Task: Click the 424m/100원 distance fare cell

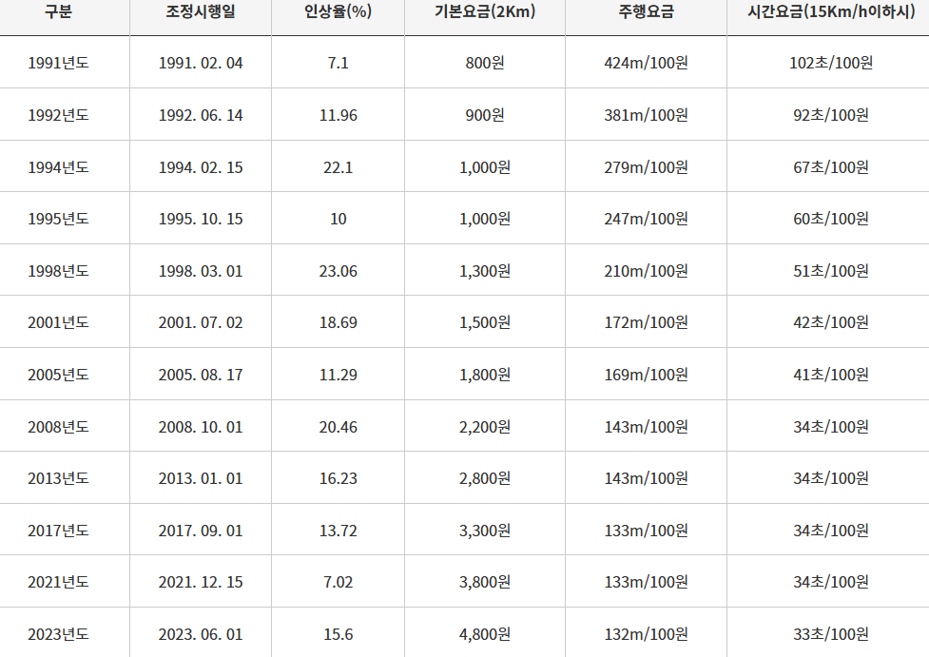Action: (646, 63)
